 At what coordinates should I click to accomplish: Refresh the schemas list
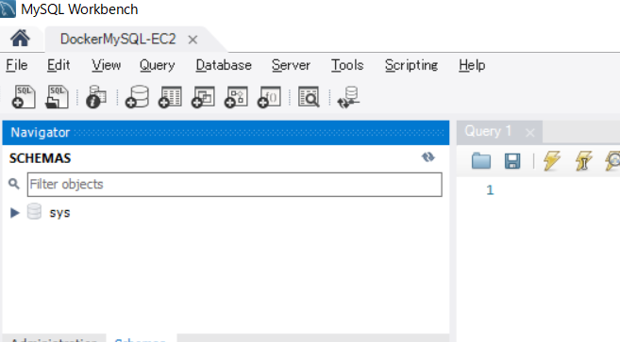point(427,157)
